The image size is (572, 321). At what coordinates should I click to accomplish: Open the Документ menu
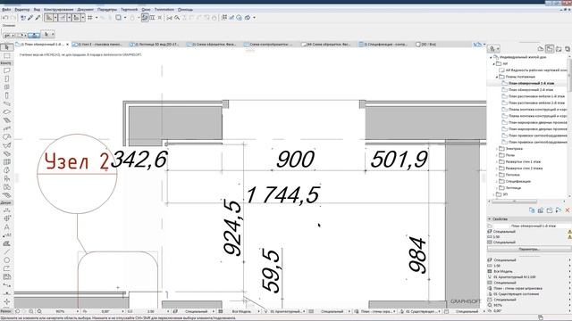[x=86, y=10]
